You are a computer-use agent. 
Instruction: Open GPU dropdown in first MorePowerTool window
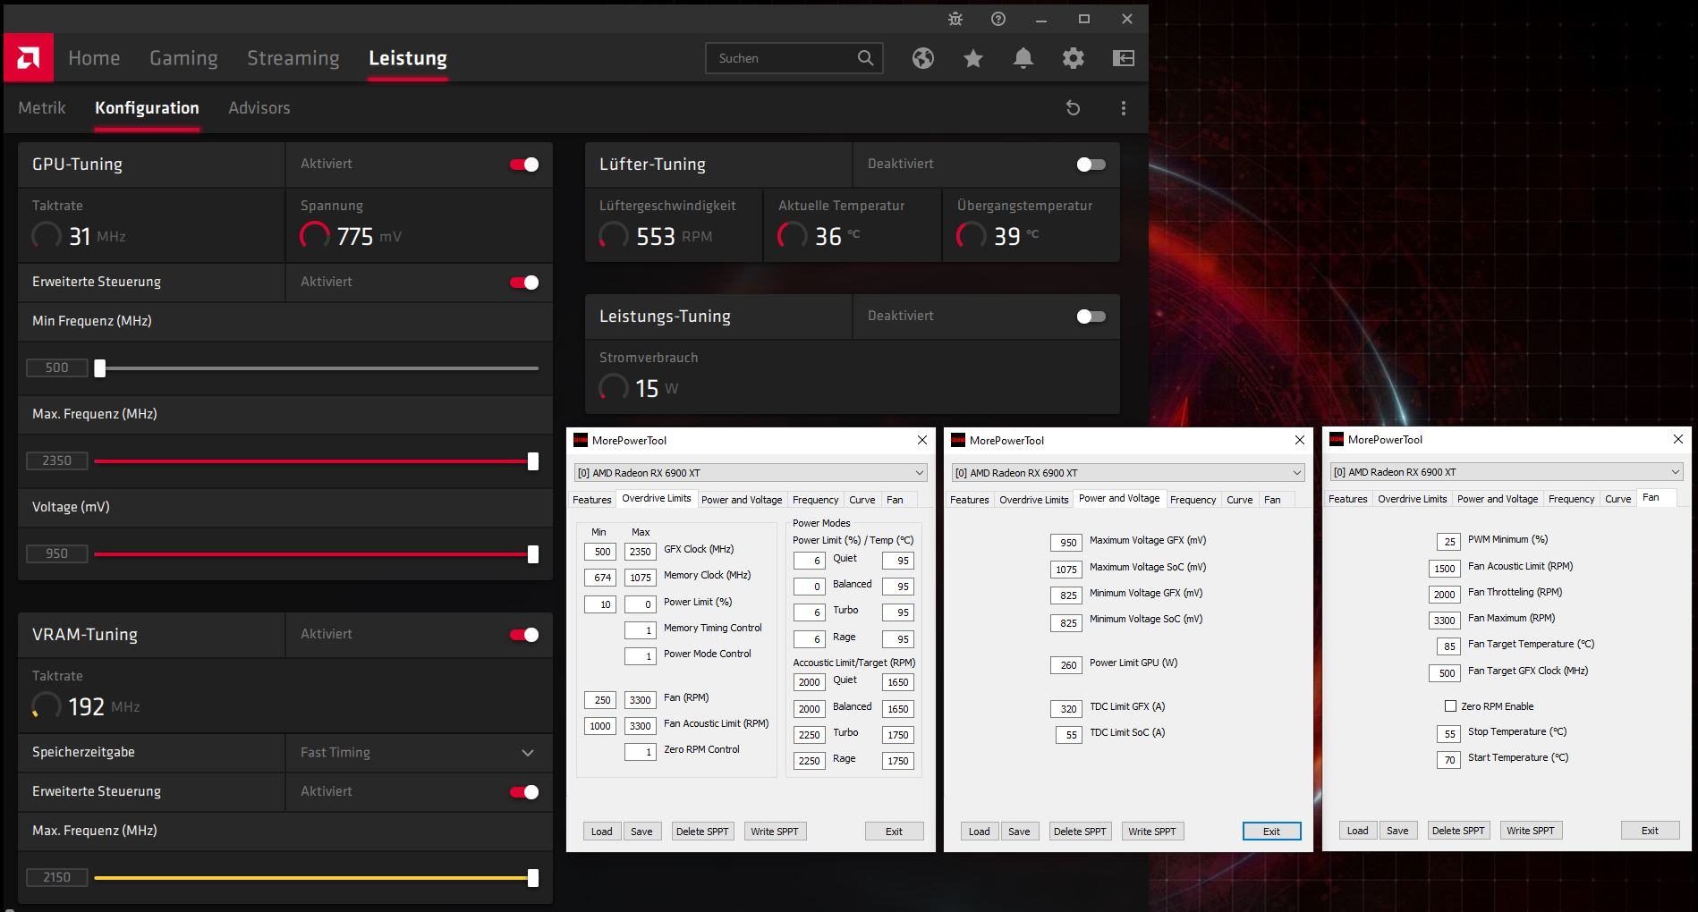[x=751, y=473]
